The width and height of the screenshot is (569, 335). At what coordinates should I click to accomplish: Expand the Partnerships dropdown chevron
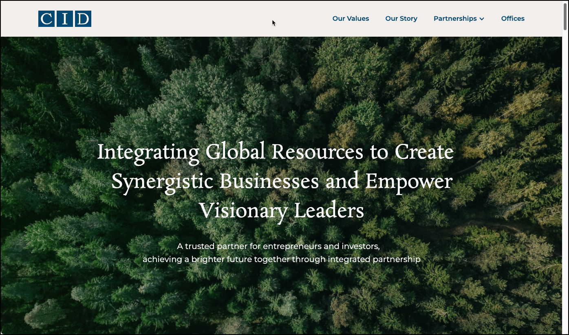click(x=482, y=19)
